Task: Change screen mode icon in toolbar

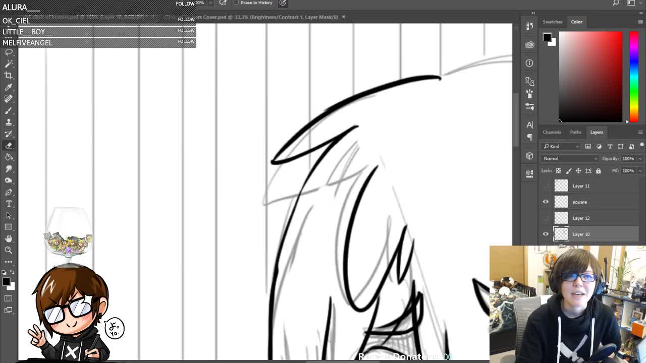Action: tap(9, 310)
